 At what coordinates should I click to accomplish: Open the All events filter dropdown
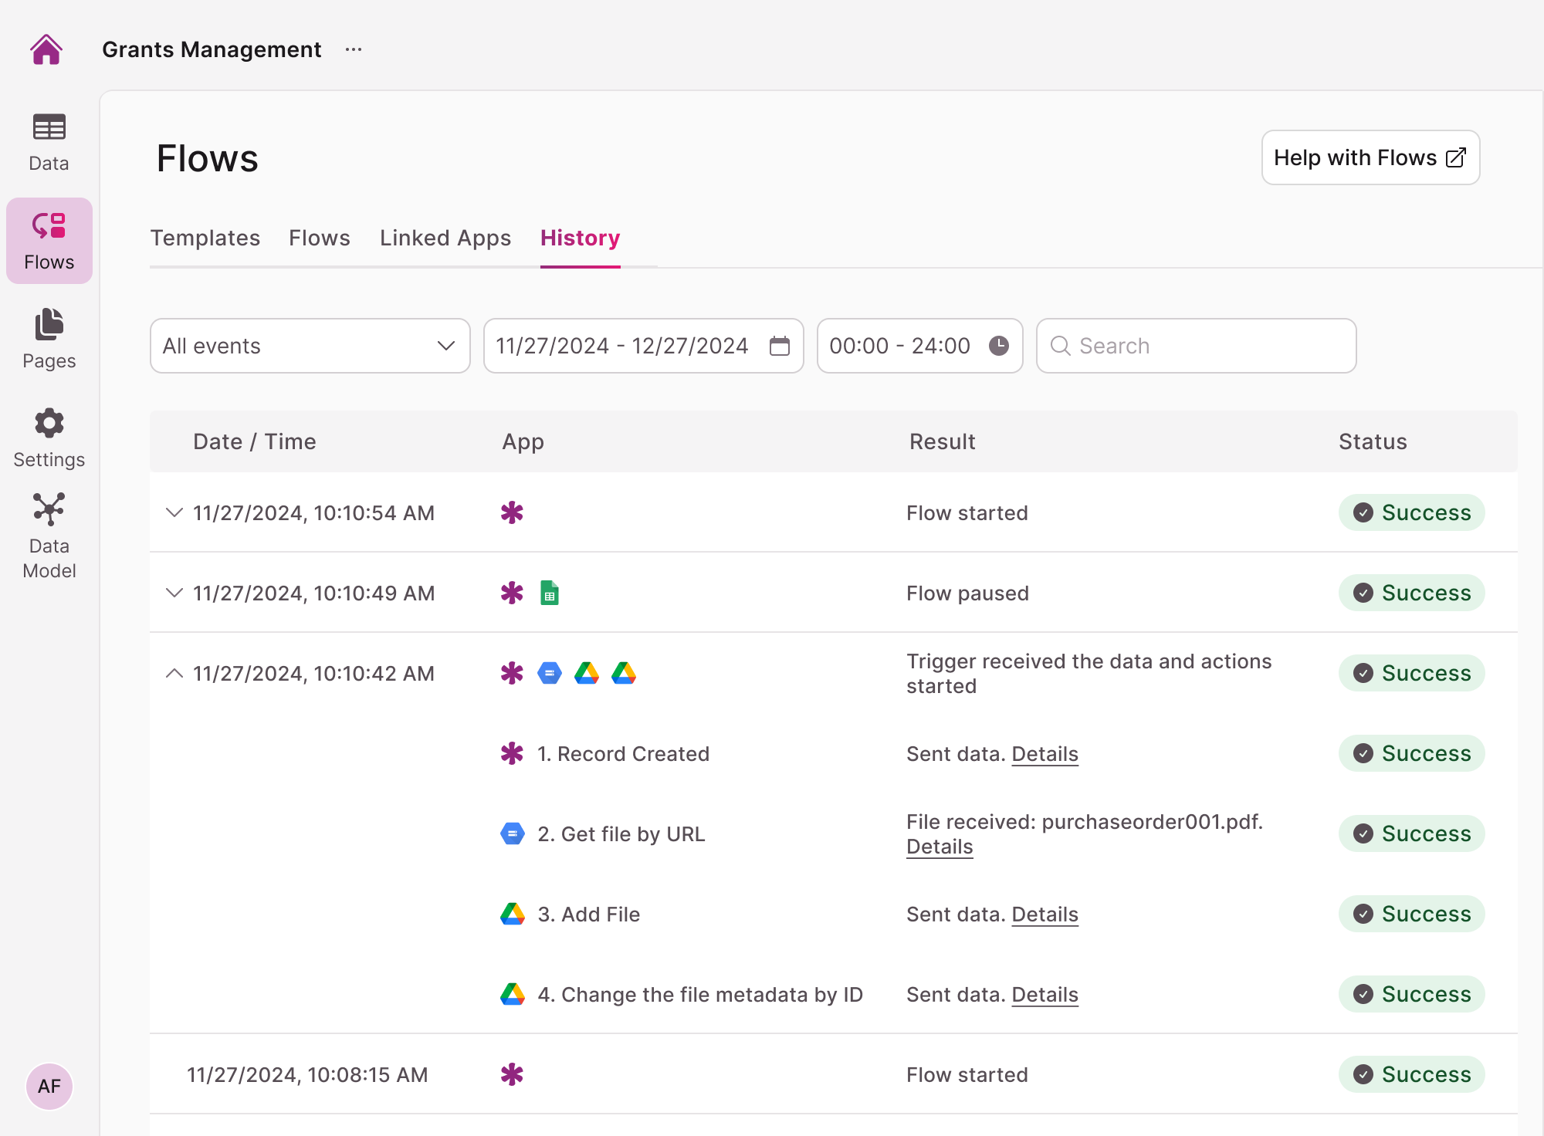pos(310,346)
